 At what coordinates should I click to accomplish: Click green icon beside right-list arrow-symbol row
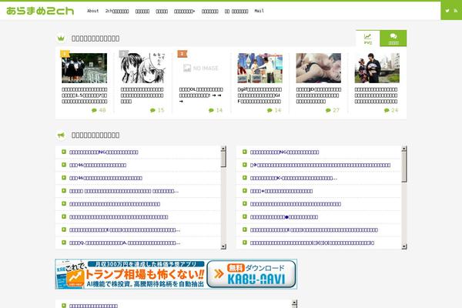tap(245, 165)
